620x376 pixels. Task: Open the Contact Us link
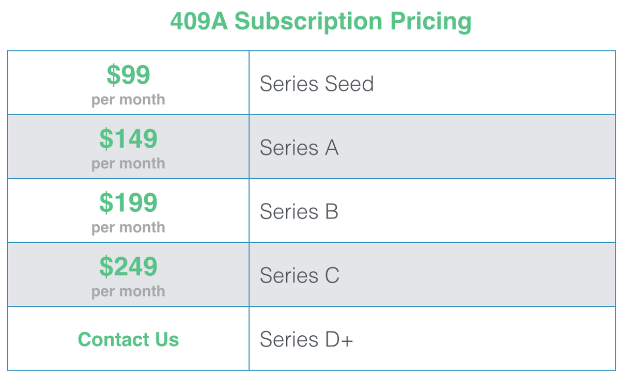(x=128, y=339)
